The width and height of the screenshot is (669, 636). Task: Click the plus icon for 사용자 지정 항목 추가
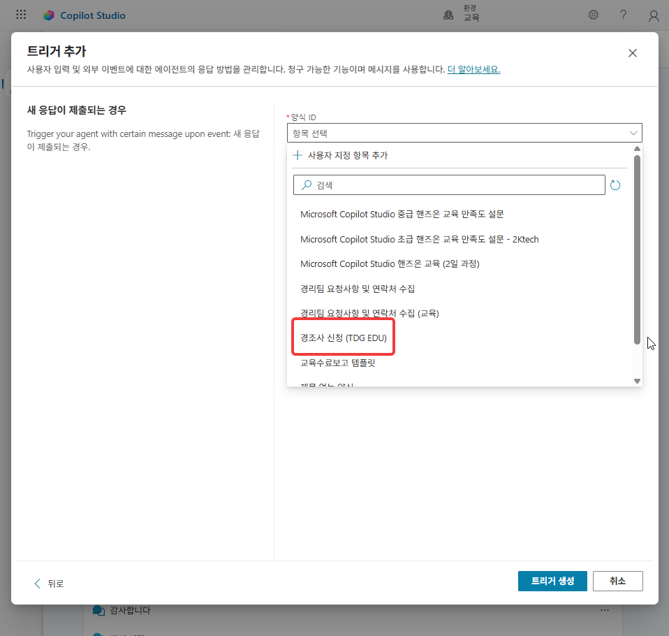[297, 155]
